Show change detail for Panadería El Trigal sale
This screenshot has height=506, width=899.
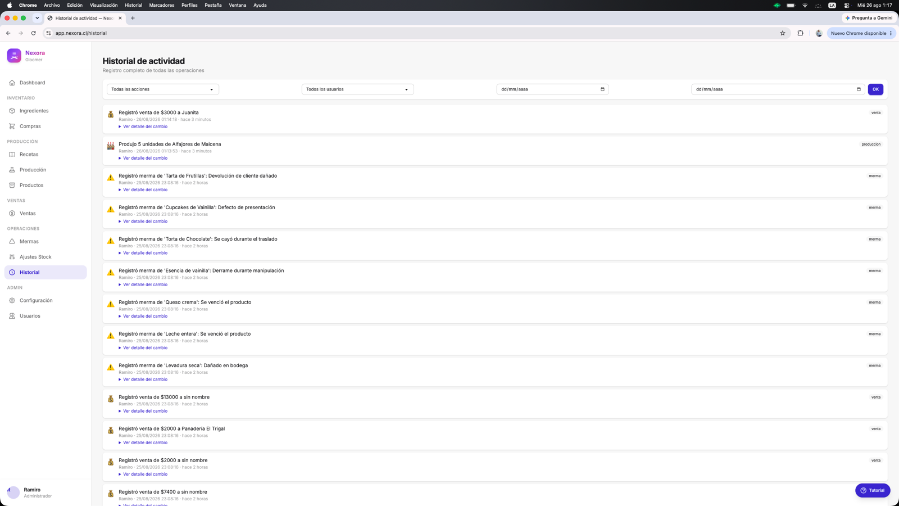143,442
